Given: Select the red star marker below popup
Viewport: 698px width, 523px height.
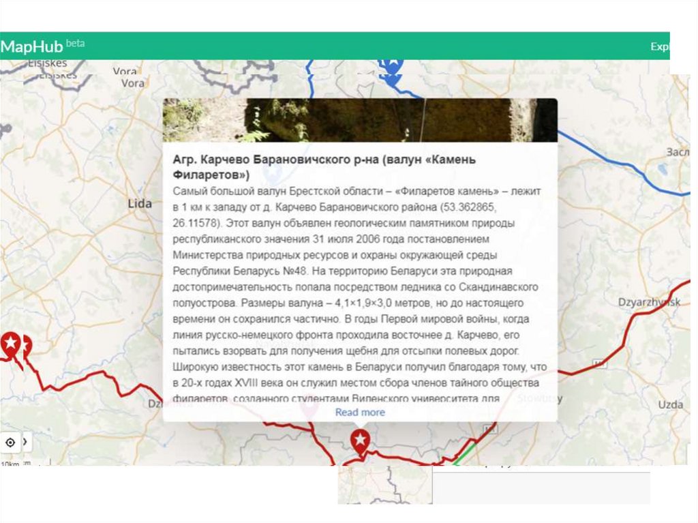Looking at the screenshot, I should click(x=360, y=441).
